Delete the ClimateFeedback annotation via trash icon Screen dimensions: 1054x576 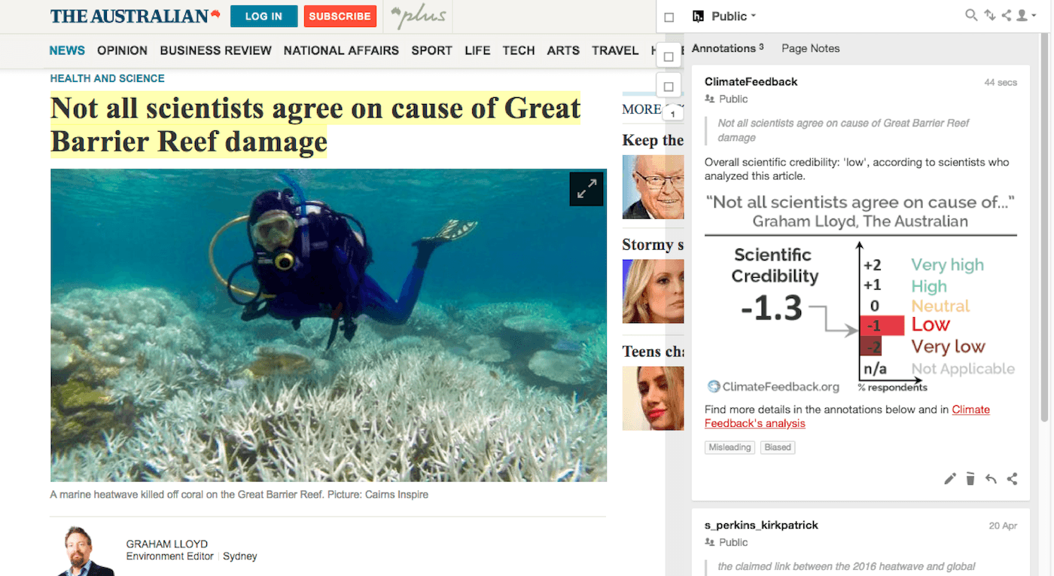pos(970,479)
